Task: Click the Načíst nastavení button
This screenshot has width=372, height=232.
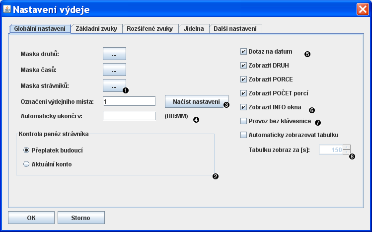Action: coord(196,101)
